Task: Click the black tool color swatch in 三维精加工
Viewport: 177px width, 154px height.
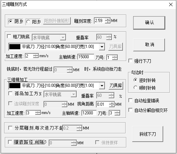Action: tap(15, 86)
